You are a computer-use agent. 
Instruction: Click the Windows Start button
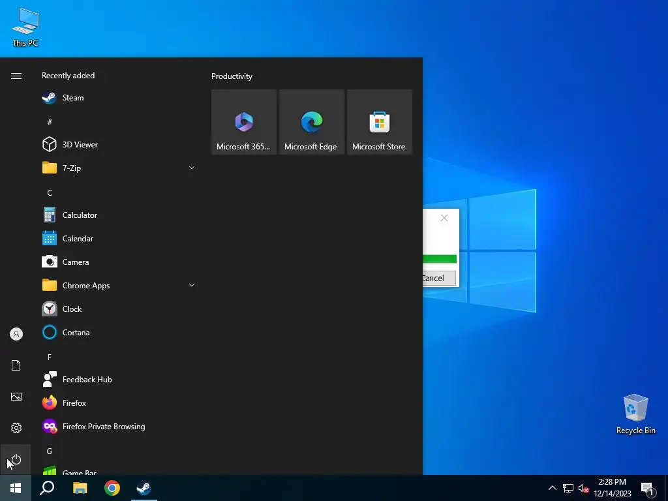(x=16, y=488)
